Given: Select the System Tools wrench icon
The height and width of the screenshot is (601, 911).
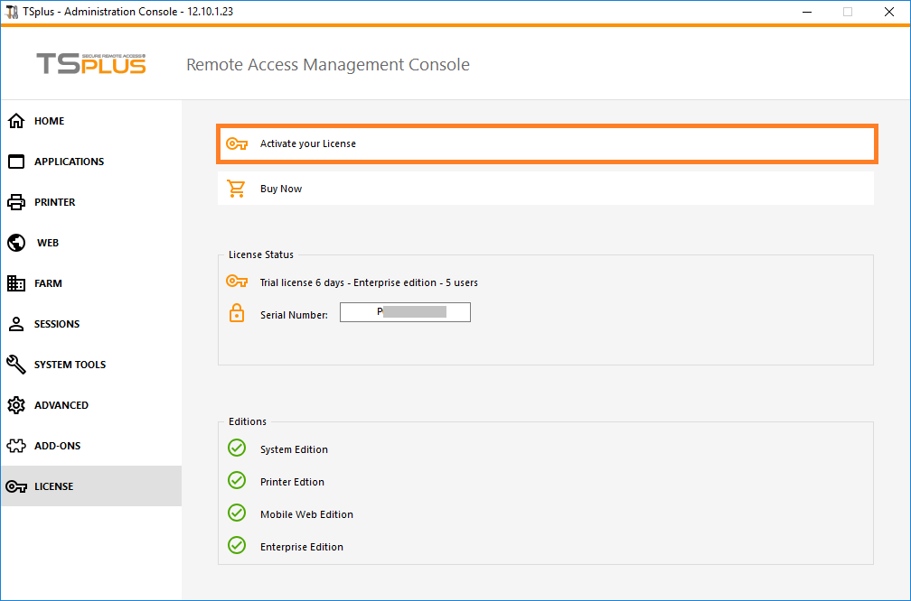Looking at the screenshot, I should click(16, 365).
